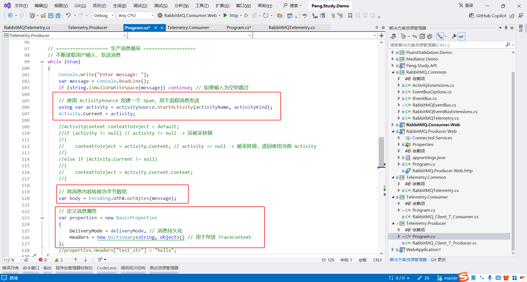Image resolution: width=527 pixels, height=282 pixels.
Task: Click the Share icon beside GitHub Copilot
Action: click(x=512, y=16)
